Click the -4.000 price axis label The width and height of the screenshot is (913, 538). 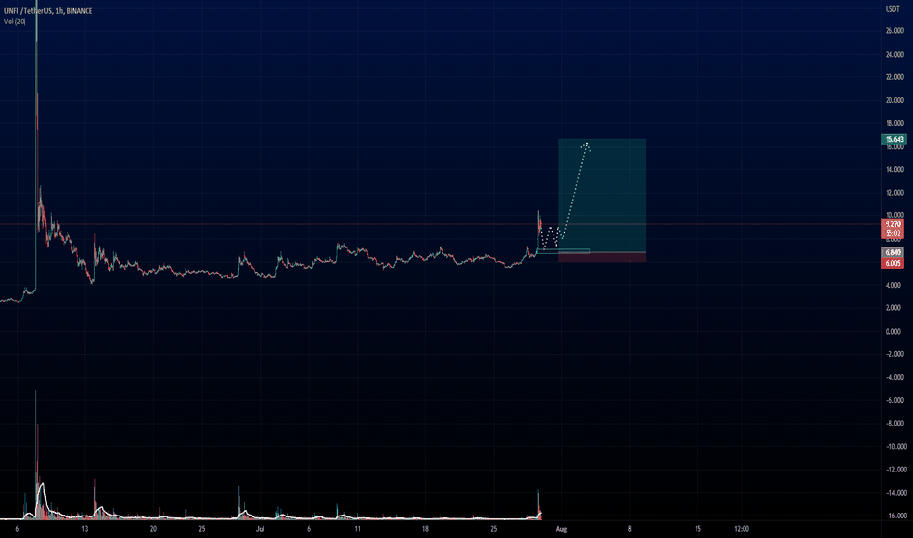point(894,377)
